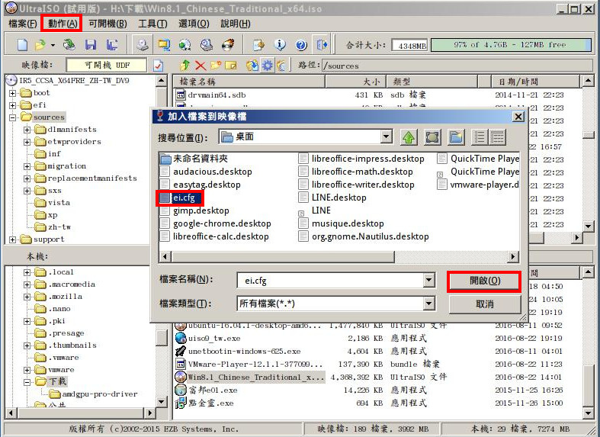Select the sxs folder in image tree
Screen dimensions: 600x437
pos(48,191)
